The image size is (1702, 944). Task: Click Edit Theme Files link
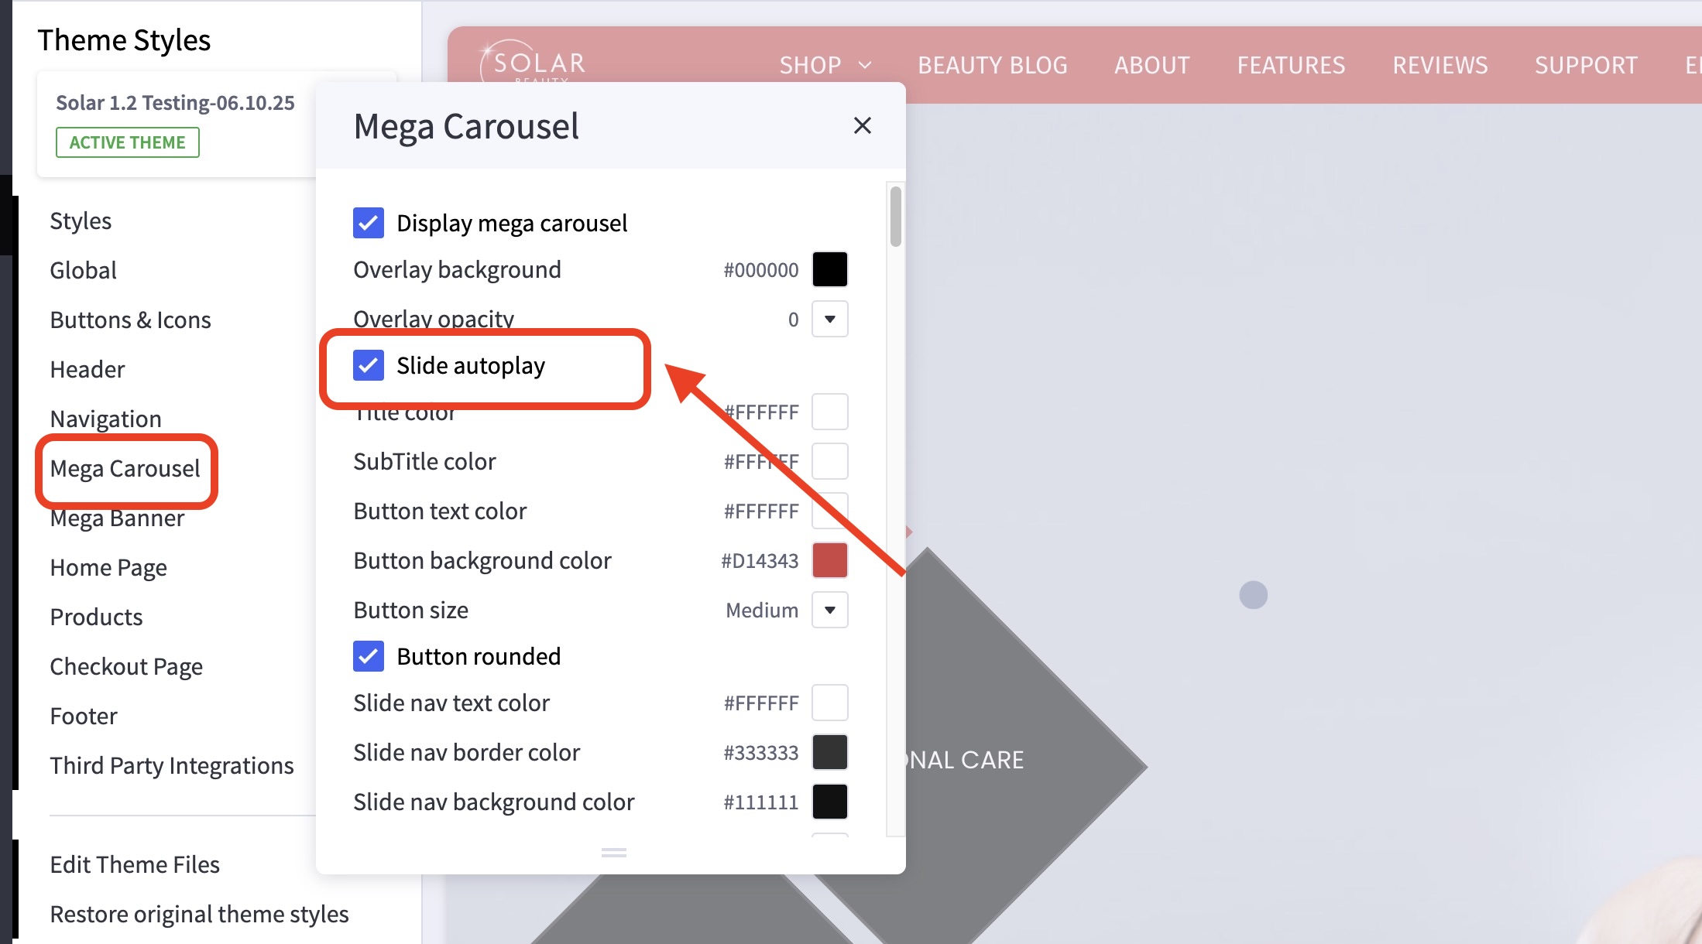(x=135, y=864)
